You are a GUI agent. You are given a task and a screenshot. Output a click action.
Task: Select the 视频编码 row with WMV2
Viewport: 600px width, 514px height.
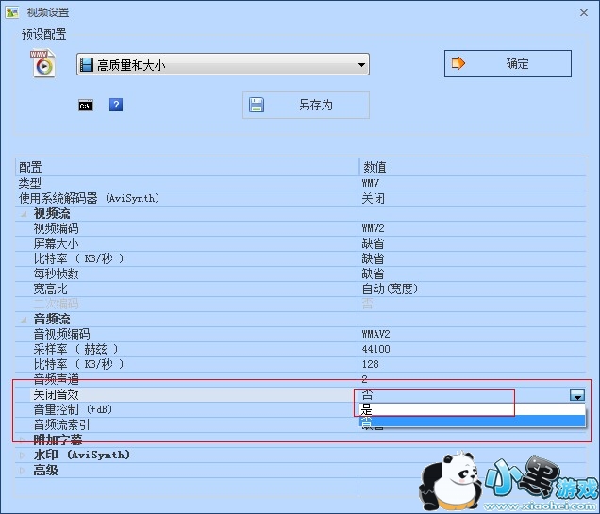189,228
